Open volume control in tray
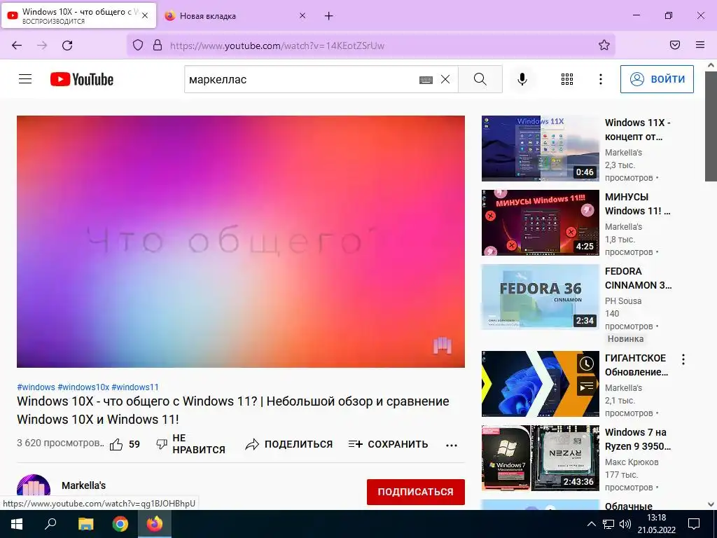 pos(625,524)
